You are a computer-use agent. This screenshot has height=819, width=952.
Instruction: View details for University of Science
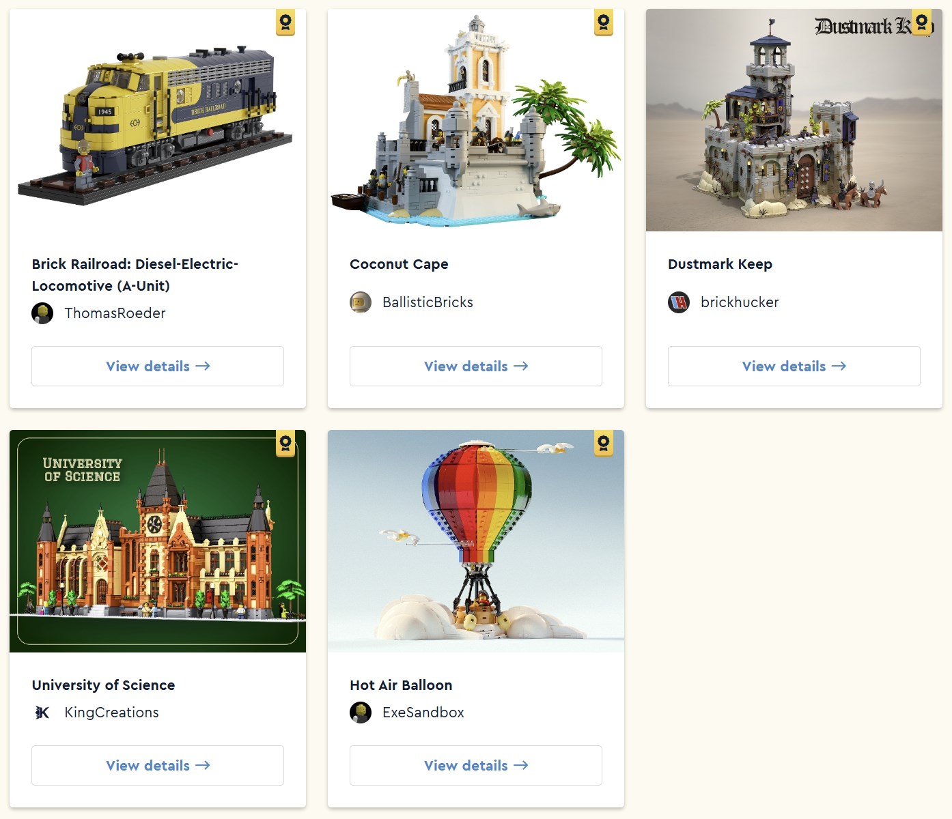pyautogui.click(x=158, y=766)
